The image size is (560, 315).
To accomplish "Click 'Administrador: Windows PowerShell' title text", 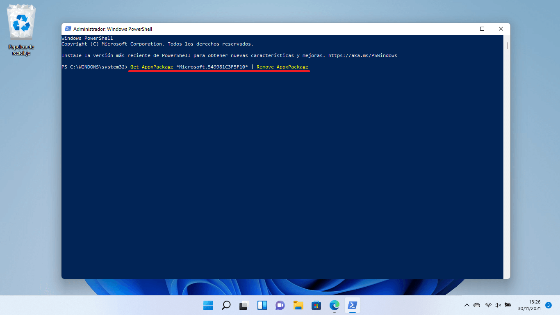I will (x=113, y=29).
